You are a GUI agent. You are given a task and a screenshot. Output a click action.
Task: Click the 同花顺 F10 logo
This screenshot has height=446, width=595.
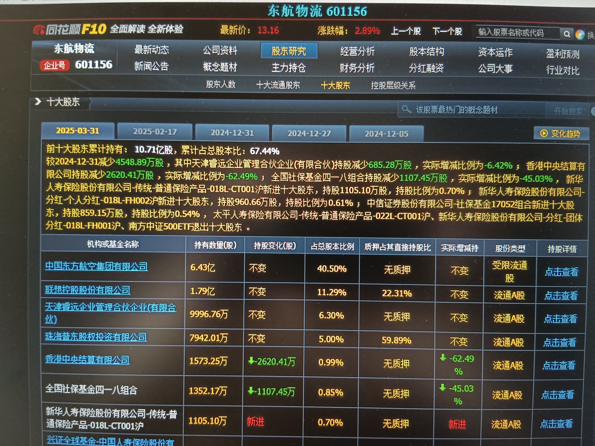tap(70, 29)
